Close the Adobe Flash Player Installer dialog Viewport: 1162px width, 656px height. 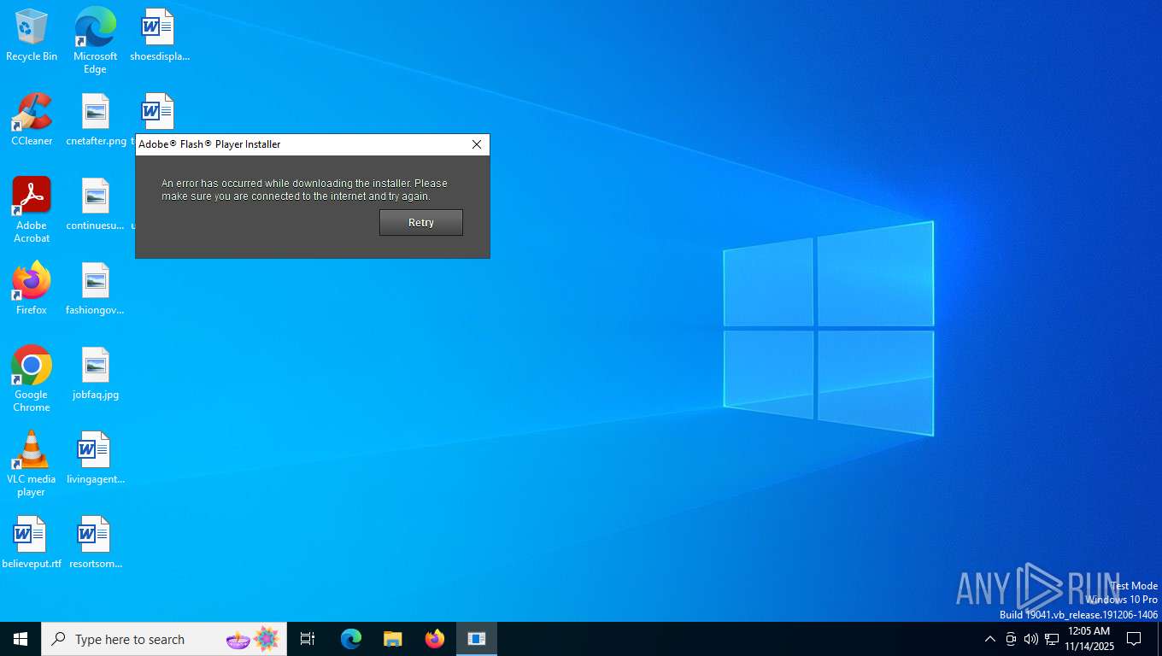click(x=477, y=144)
